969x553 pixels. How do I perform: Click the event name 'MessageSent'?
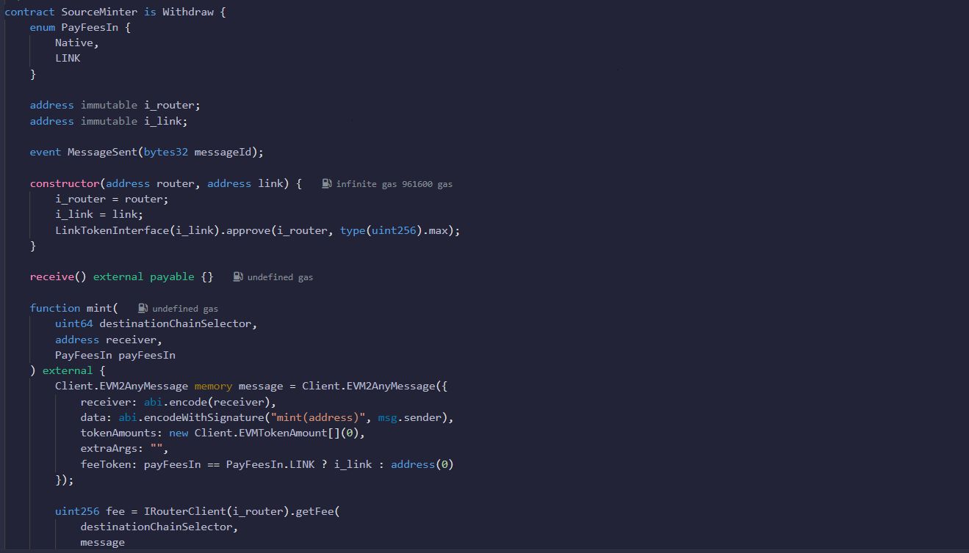(102, 153)
